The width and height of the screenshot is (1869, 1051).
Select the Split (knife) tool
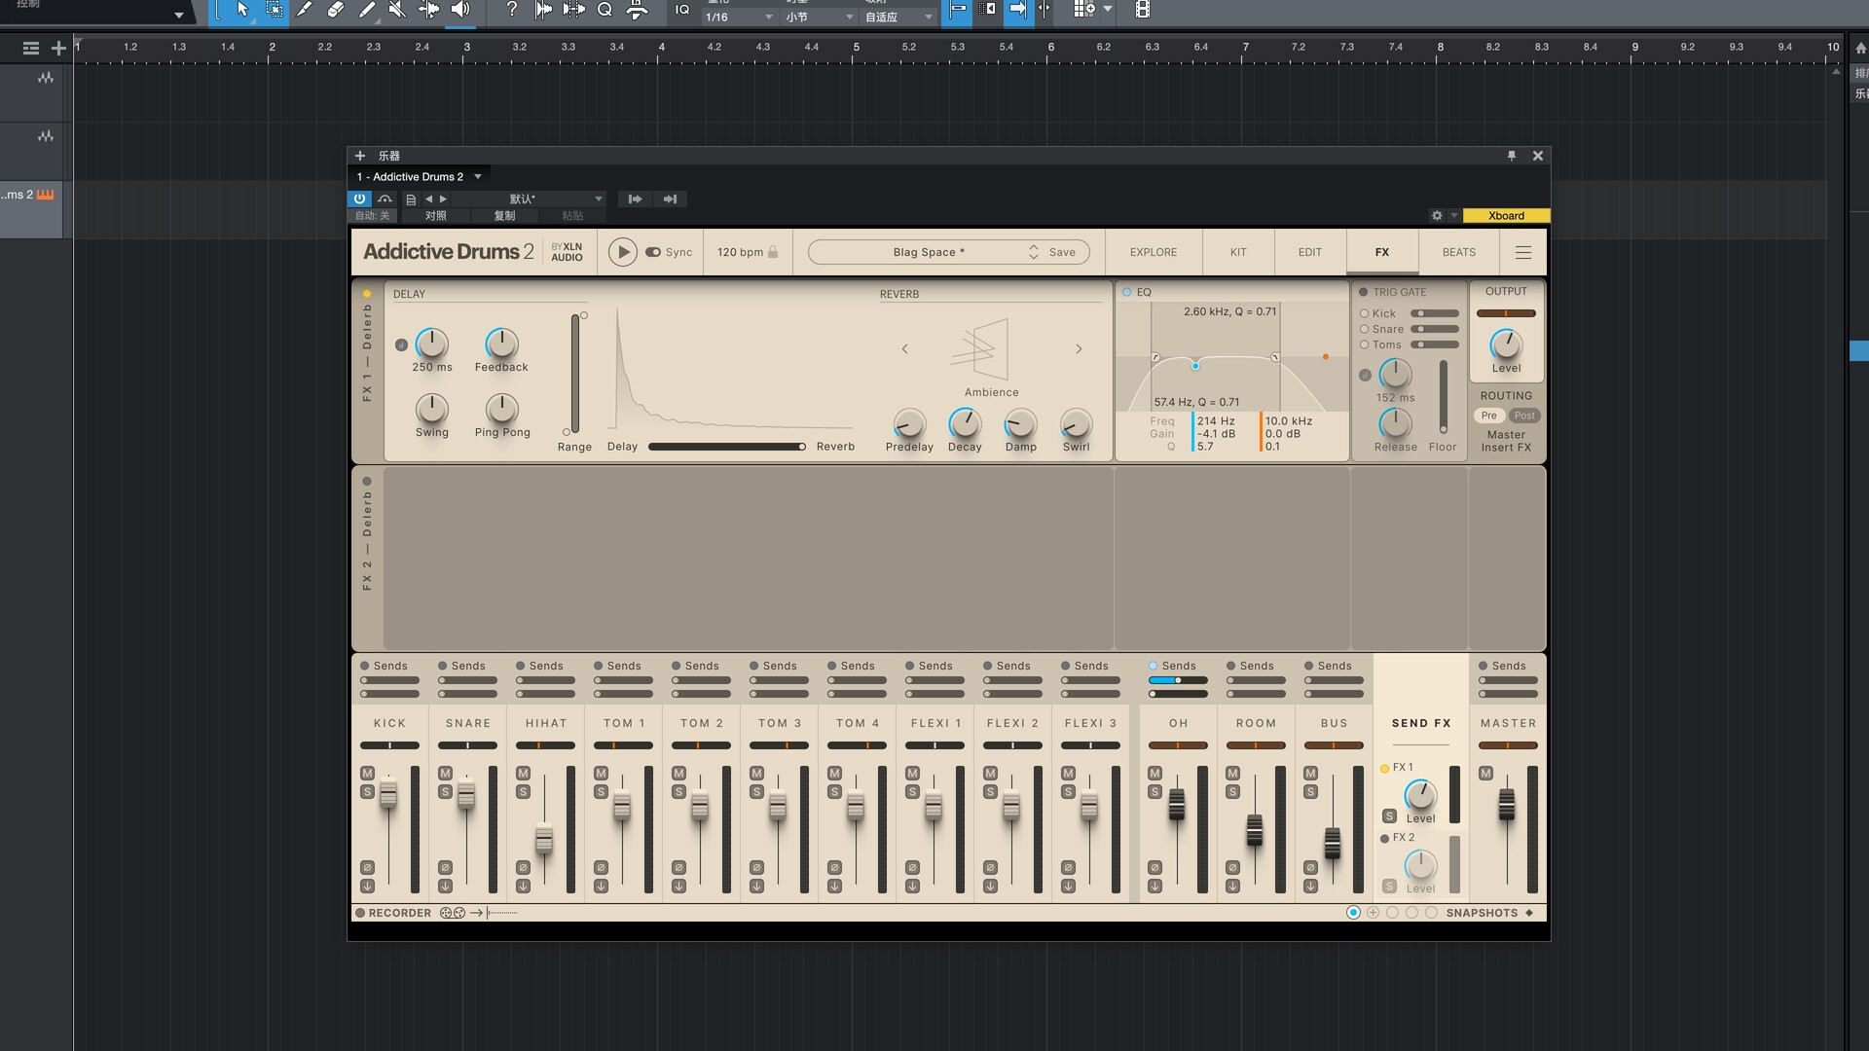click(305, 10)
